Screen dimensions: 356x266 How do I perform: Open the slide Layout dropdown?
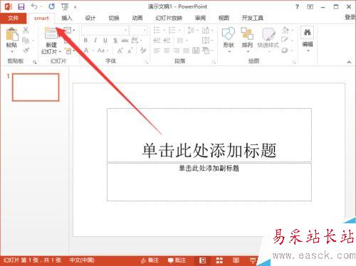(x=69, y=30)
